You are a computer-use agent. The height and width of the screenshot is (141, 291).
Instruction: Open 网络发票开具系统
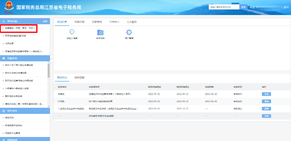point(13,125)
